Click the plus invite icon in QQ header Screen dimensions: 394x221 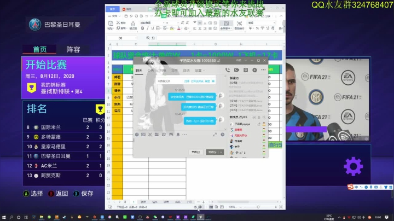(x=254, y=70)
